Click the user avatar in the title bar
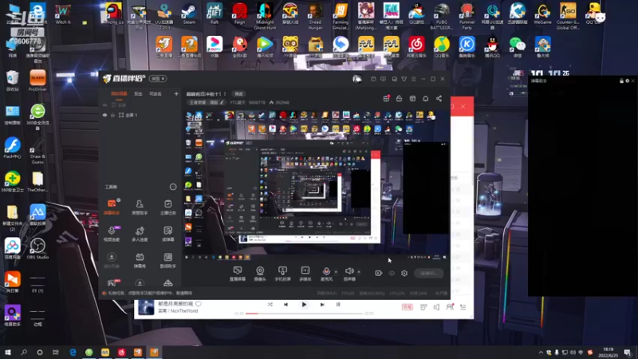 click(356, 78)
